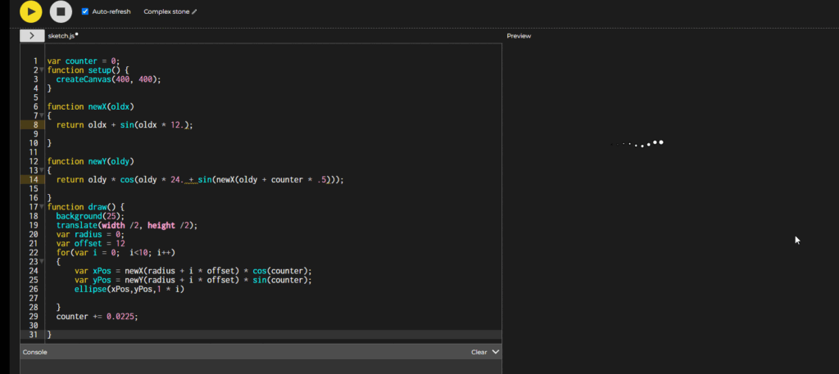Fold the setup function at line 2
Viewport: 839px width, 374px height.
click(42, 70)
